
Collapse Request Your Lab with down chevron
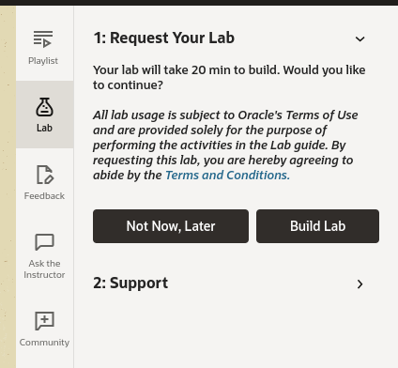click(360, 39)
